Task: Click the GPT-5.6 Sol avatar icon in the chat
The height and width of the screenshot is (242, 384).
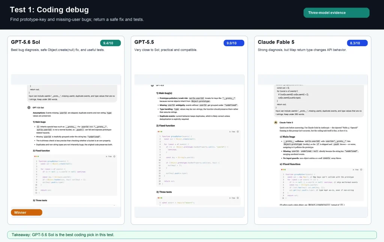Action: click(x=29, y=107)
